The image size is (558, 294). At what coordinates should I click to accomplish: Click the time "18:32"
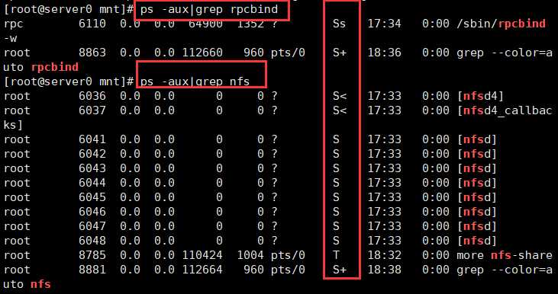coord(384,255)
